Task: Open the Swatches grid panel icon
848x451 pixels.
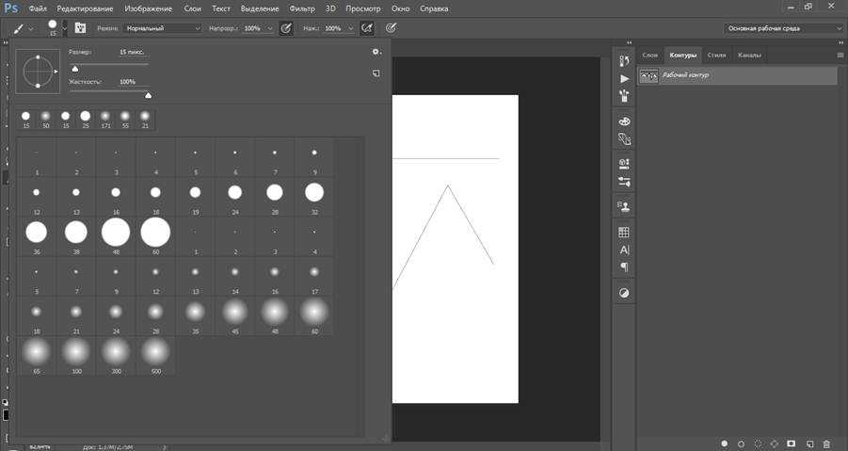Action: (623, 232)
